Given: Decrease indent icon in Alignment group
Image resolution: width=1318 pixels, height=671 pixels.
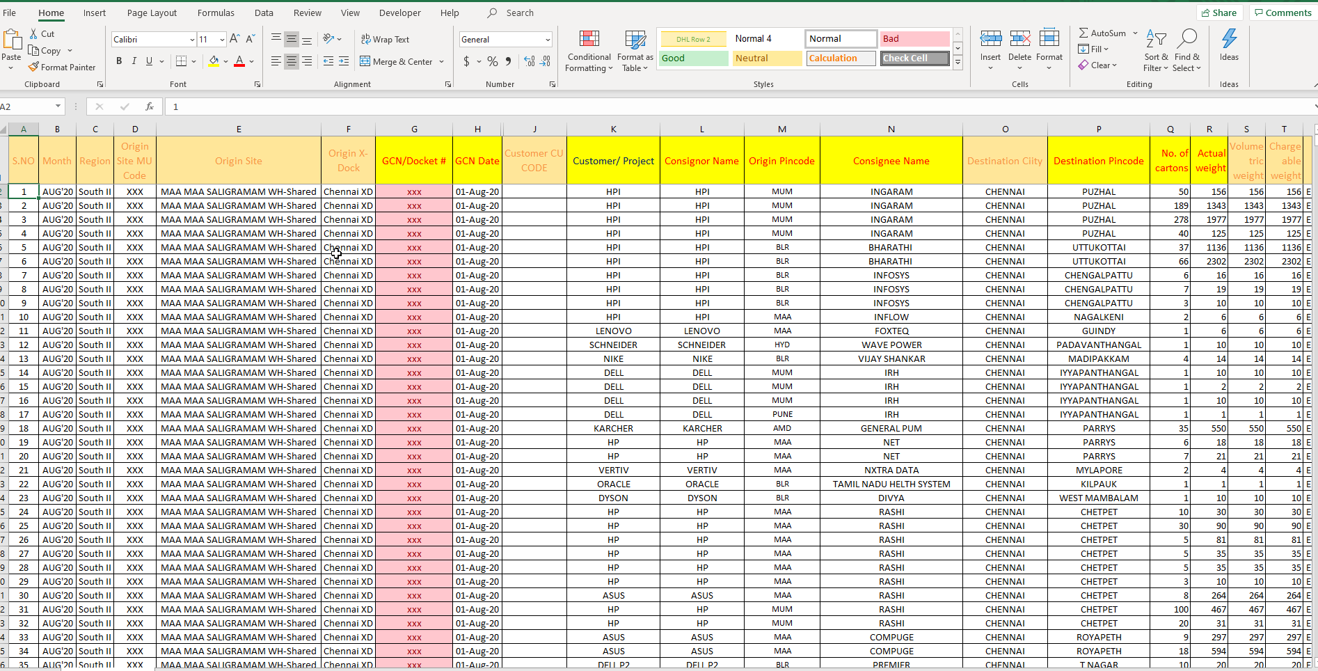Looking at the screenshot, I should 328,61.
